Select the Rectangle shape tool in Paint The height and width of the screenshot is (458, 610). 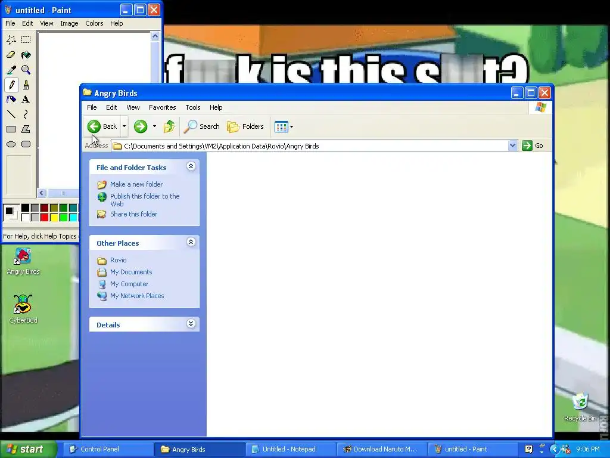click(11, 129)
